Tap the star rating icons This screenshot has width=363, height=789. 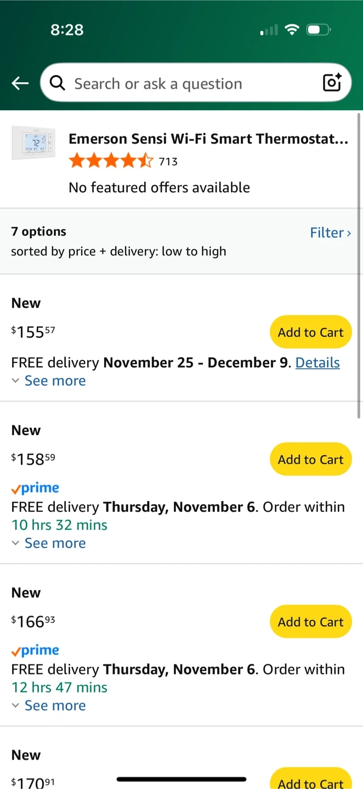pos(111,161)
